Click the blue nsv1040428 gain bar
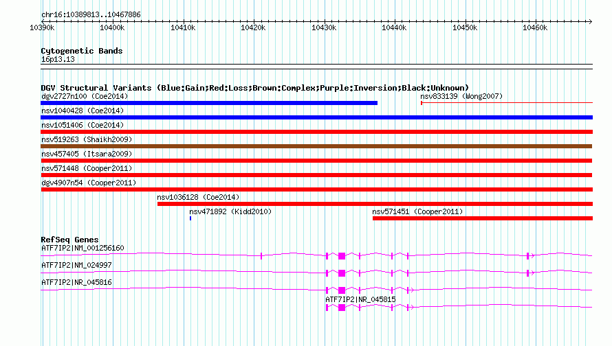 tap(316, 117)
